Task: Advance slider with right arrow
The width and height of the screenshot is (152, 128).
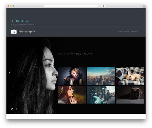Action: (x=142, y=73)
